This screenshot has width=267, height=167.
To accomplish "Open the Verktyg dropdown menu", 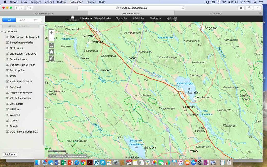I will [155, 19].
